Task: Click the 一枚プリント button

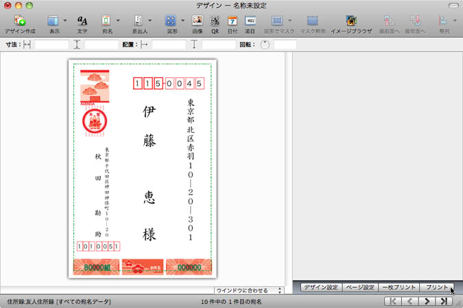Action: click(399, 288)
